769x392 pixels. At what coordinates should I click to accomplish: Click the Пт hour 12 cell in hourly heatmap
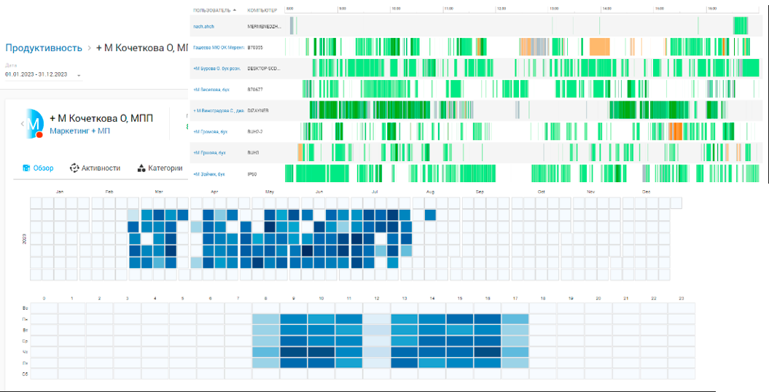(377, 363)
